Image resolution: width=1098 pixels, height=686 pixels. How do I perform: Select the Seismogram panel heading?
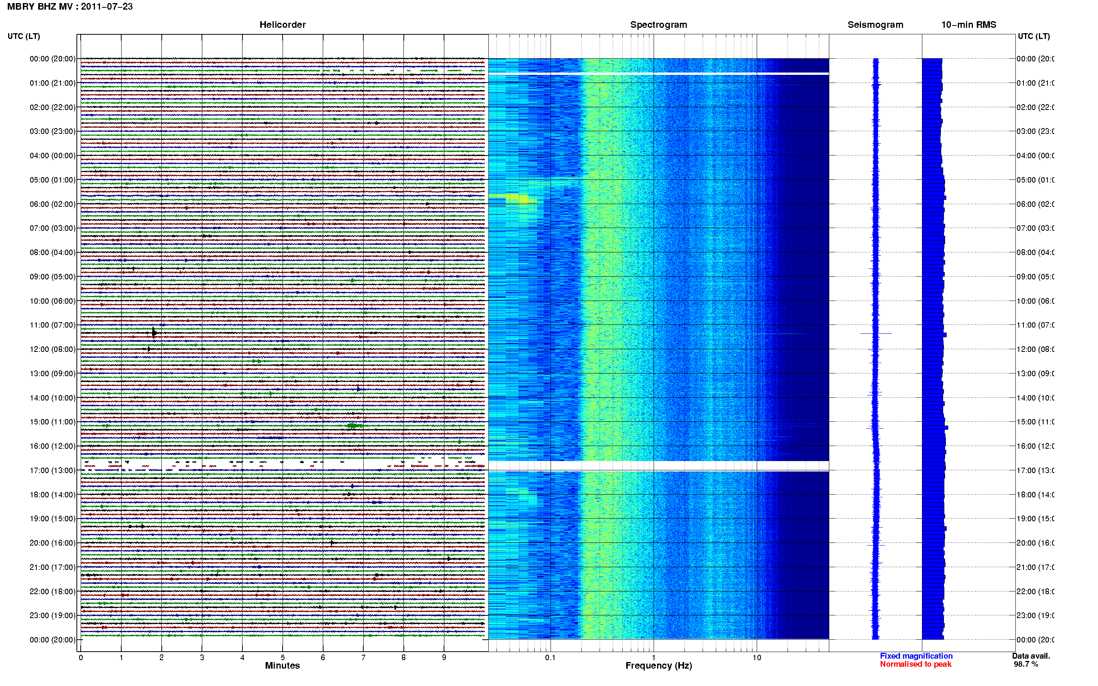click(x=875, y=25)
